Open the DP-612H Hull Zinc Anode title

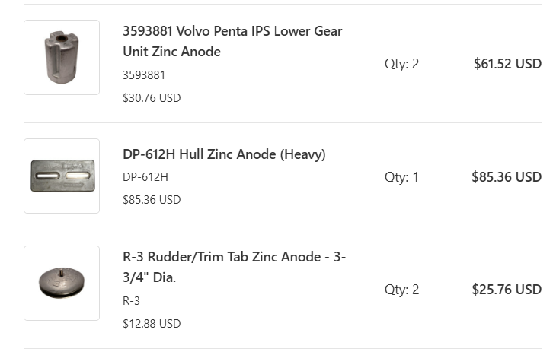pos(224,154)
